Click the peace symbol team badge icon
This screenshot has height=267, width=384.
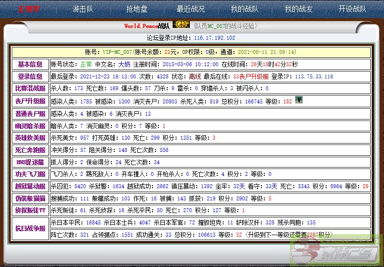click(181, 25)
